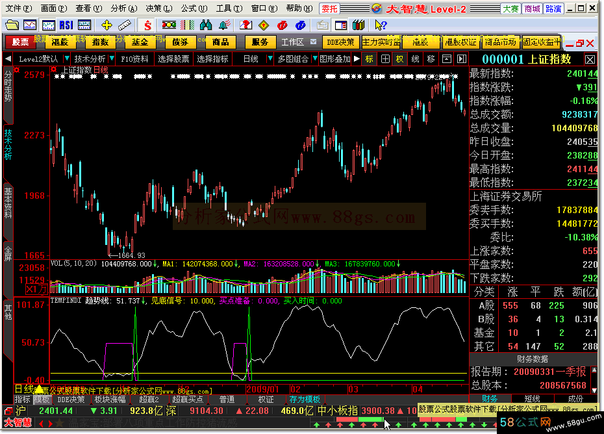Click the 委托 order button in title bar
Viewport: 604px width, 434px height.
point(330,8)
